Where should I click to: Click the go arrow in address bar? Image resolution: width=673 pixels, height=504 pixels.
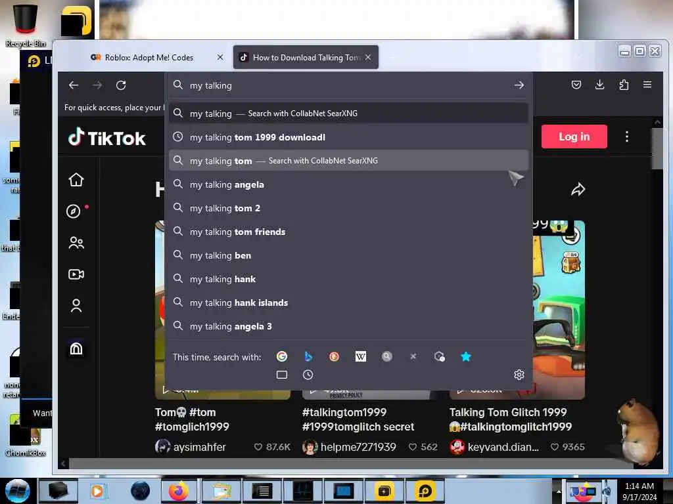(x=519, y=85)
